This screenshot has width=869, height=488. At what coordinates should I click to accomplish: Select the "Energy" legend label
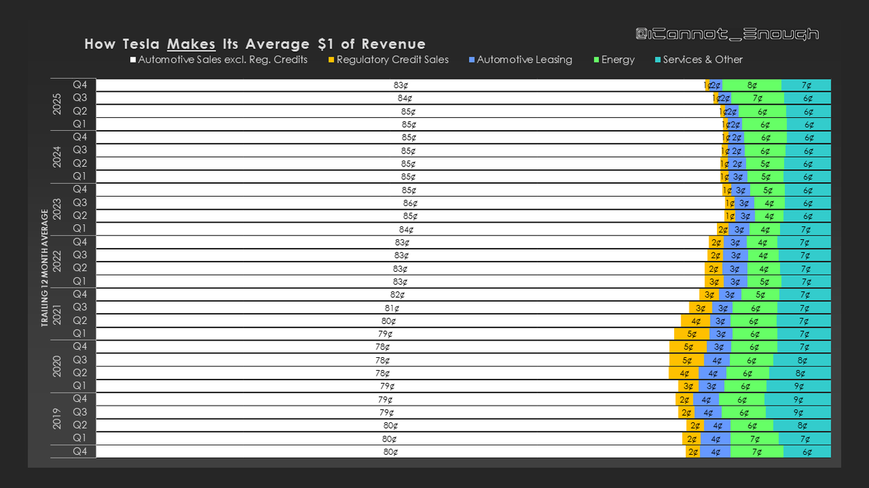click(617, 60)
